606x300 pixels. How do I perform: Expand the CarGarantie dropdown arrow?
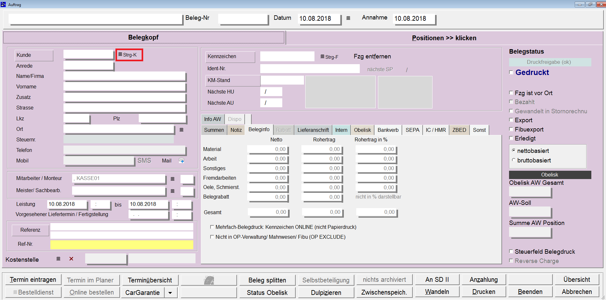click(170, 293)
